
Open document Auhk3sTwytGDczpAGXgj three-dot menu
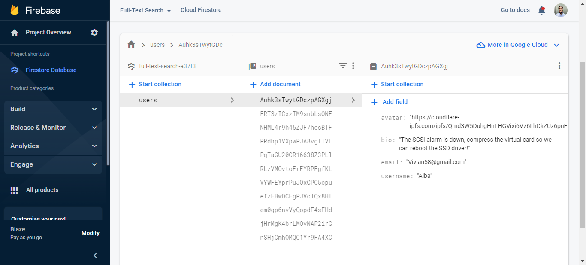point(559,66)
